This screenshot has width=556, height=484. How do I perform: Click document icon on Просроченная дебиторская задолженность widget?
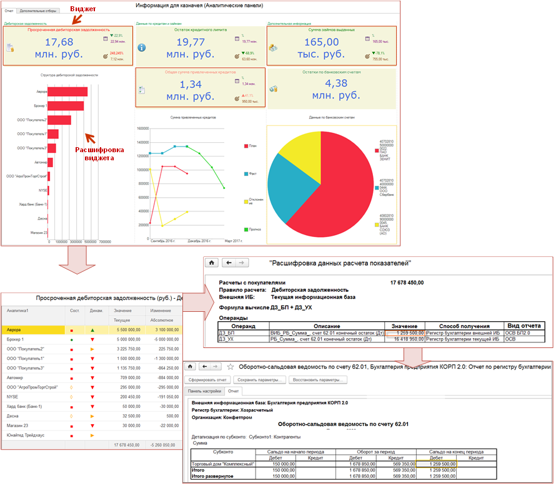[x=10, y=47]
